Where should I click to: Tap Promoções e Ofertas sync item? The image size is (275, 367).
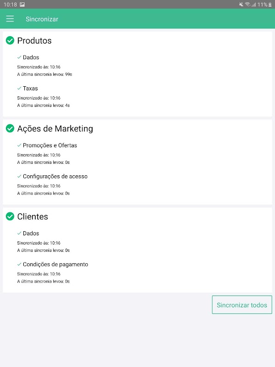[50, 145]
